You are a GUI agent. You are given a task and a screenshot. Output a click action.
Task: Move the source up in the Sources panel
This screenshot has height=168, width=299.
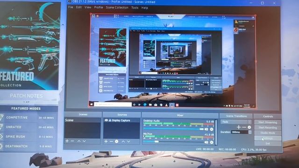pyautogui.click(x=123, y=141)
